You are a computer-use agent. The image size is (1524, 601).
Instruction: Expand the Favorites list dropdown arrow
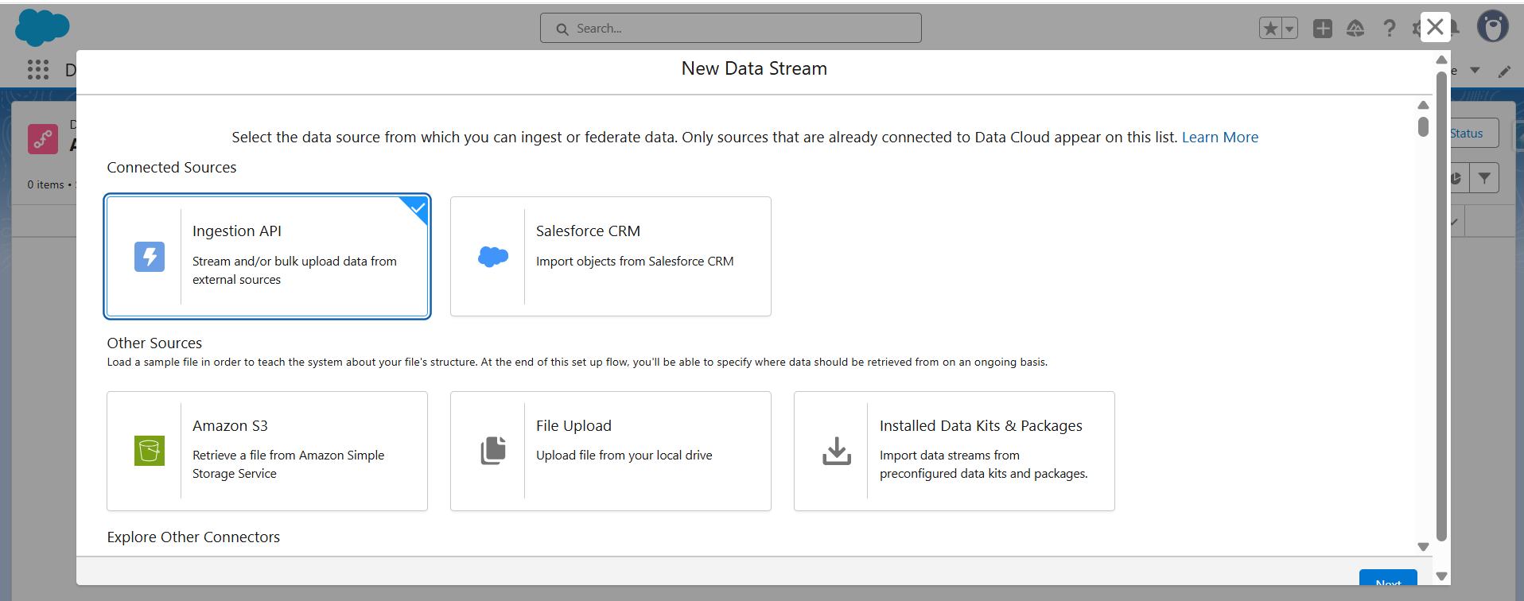(1289, 29)
